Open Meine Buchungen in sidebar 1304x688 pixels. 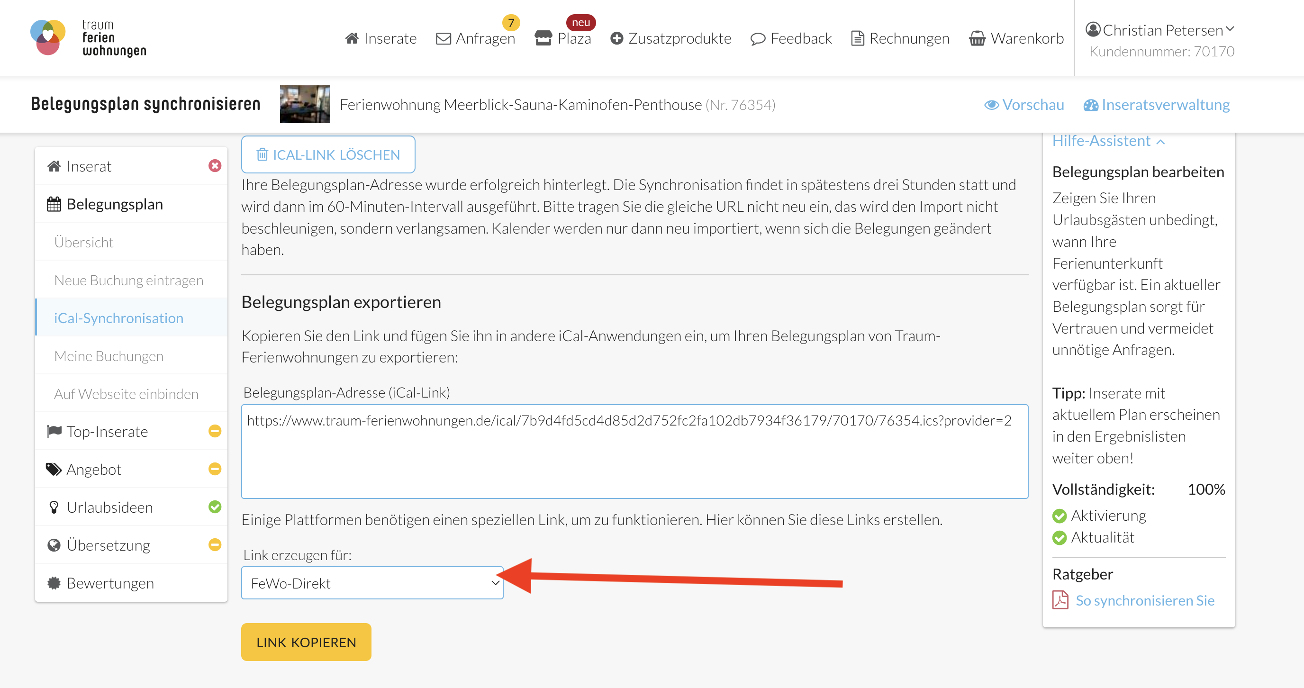pos(131,356)
